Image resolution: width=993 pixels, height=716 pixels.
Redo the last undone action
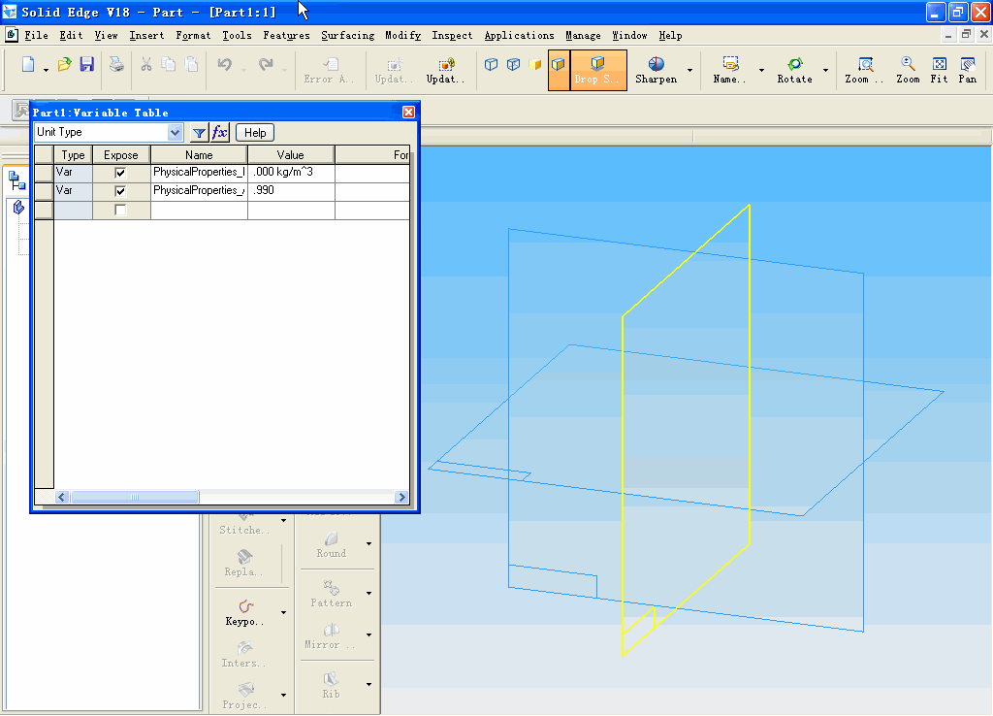(x=266, y=65)
